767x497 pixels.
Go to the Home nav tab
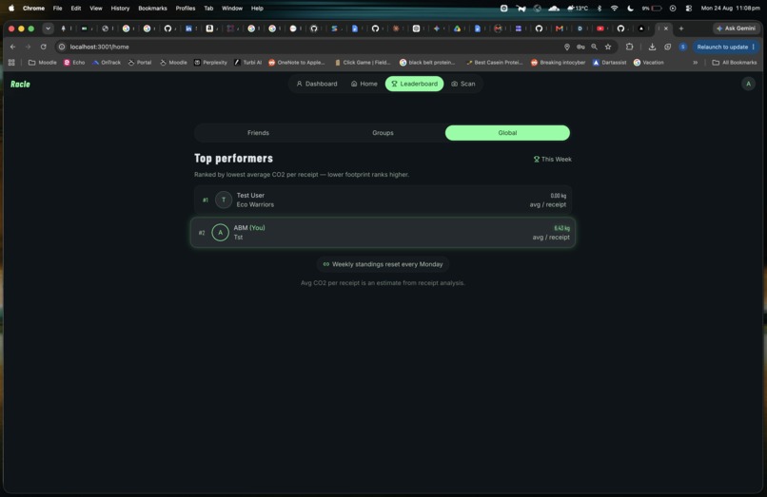point(364,84)
